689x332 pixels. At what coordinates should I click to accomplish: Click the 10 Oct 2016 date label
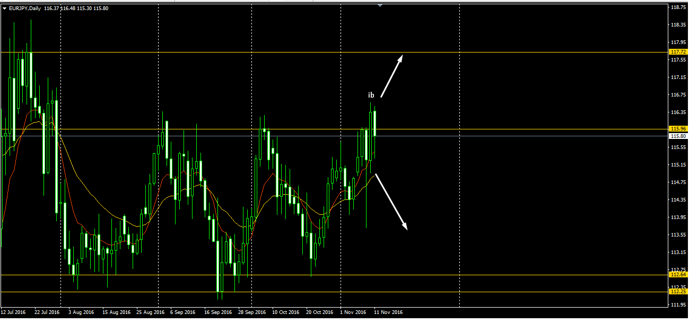tap(286, 312)
